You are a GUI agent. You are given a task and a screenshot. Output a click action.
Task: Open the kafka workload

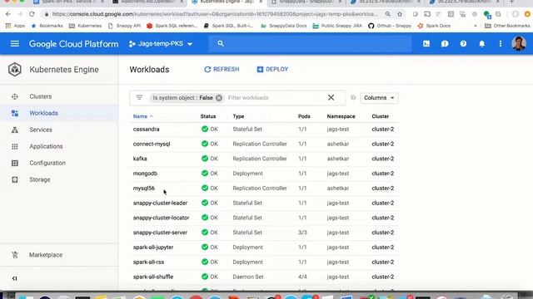point(140,159)
